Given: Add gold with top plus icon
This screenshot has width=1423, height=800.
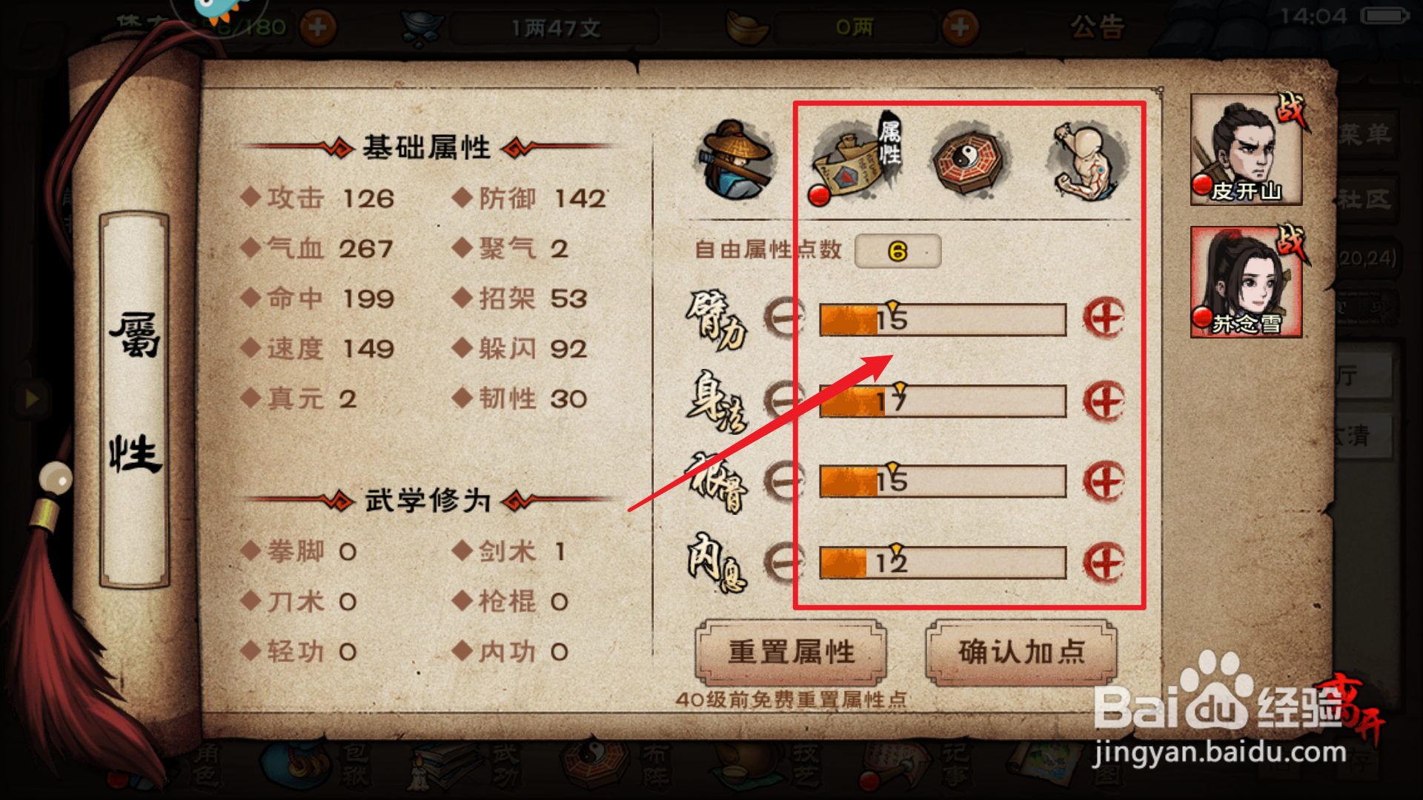Looking at the screenshot, I should pos(961,28).
